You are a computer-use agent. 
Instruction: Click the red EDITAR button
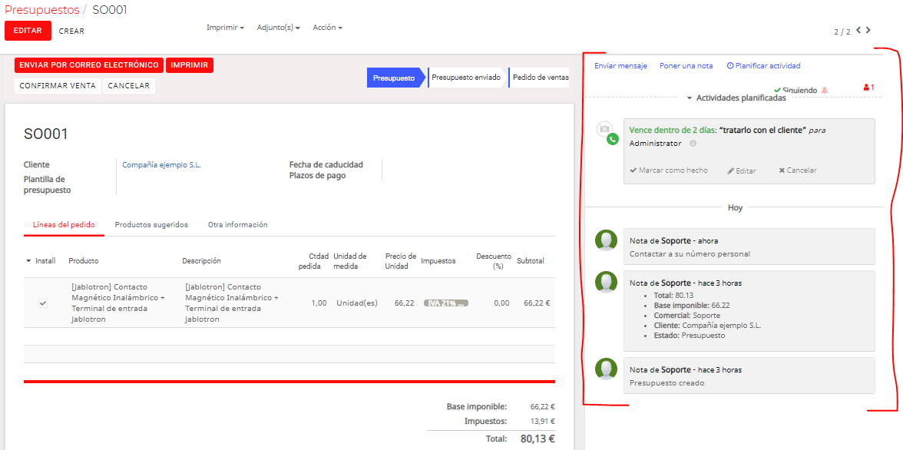tap(28, 31)
